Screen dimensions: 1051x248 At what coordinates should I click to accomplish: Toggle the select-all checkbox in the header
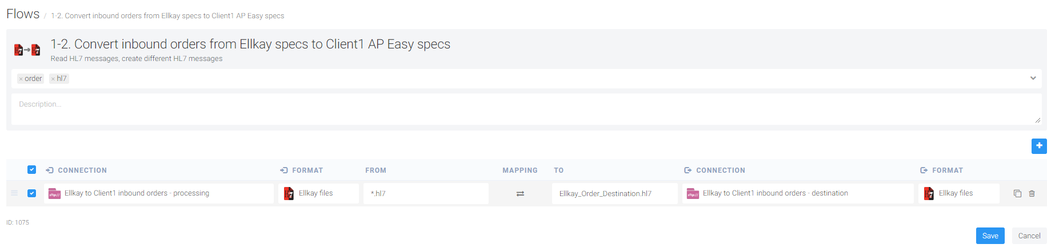[x=31, y=170]
